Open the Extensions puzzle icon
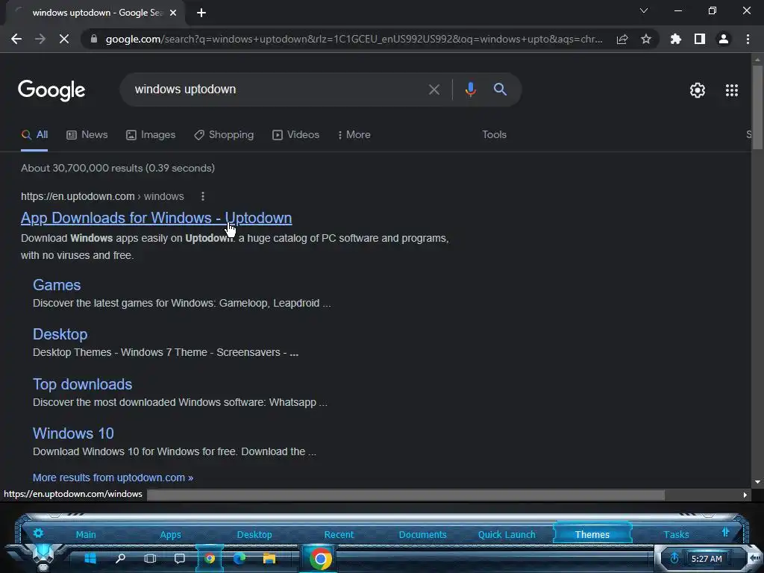The height and width of the screenshot is (573, 764). point(676,39)
